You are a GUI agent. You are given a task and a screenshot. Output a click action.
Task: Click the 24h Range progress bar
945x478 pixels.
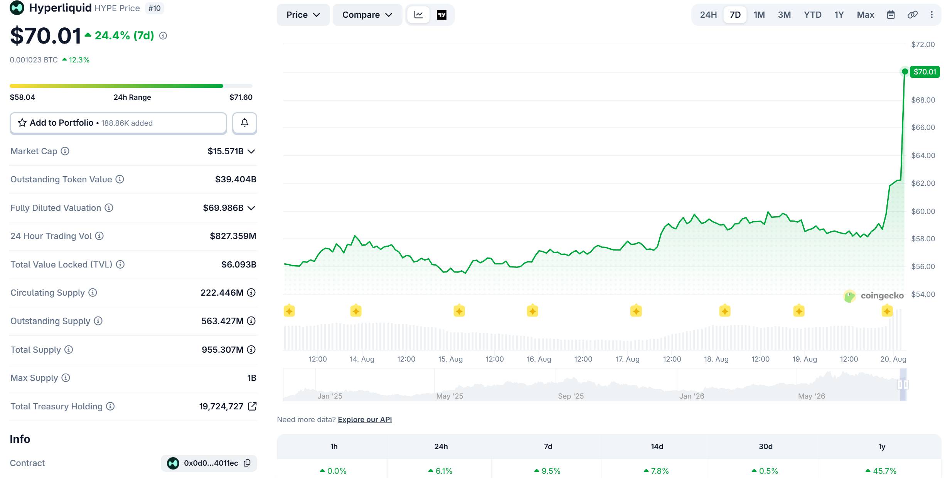pyautogui.click(x=131, y=86)
